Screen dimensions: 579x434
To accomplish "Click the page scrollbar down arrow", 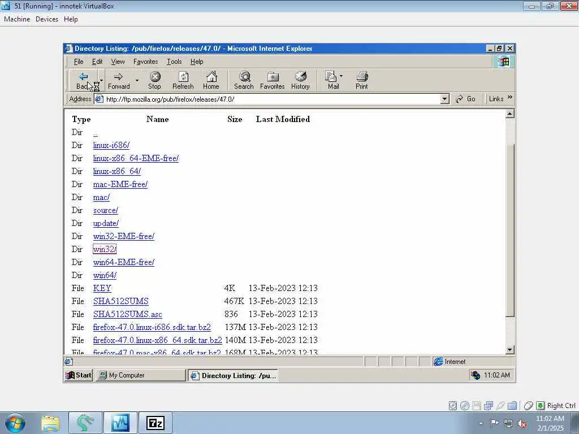I will [510, 349].
